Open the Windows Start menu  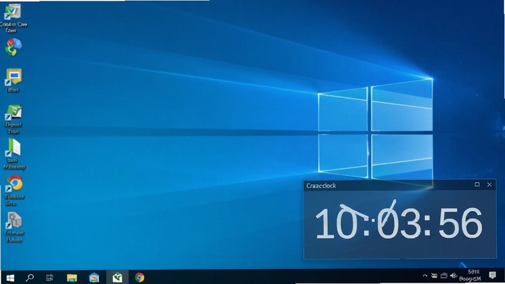click(x=10, y=278)
